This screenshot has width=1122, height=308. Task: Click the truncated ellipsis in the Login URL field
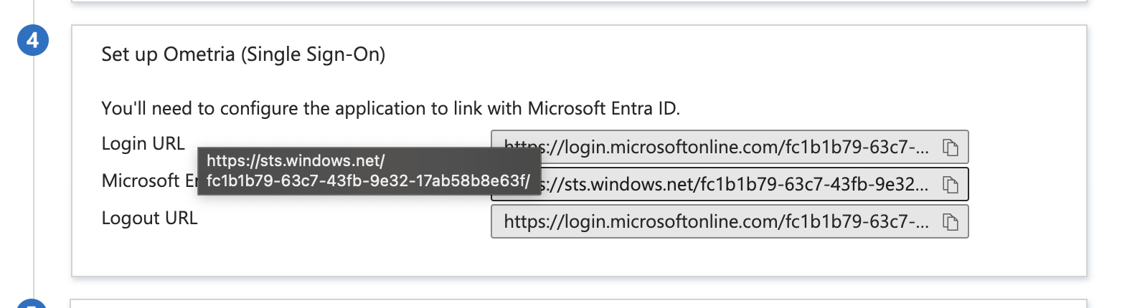pos(924,148)
